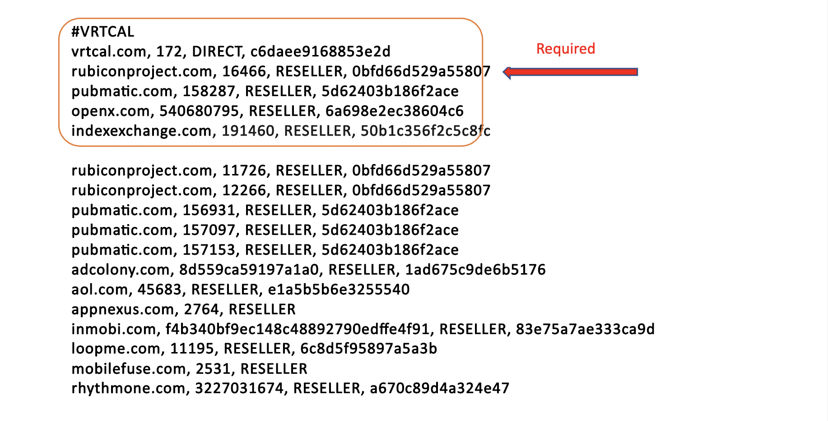Click the rubiconproject.com 11726 line

[280, 170]
